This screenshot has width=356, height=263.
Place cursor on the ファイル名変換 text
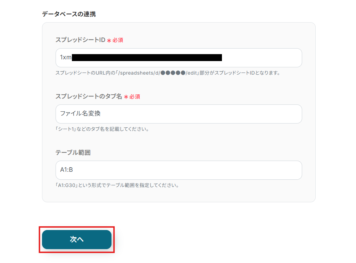click(80, 114)
